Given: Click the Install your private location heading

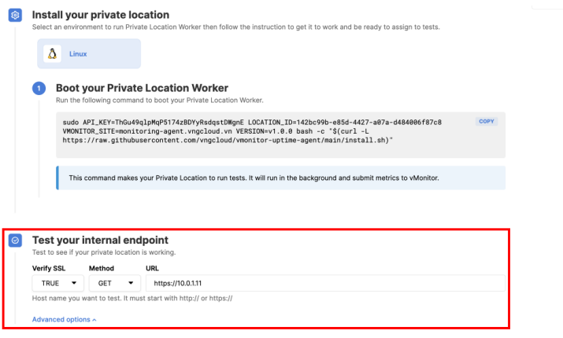Looking at the screenshot, I should [100, 15].
